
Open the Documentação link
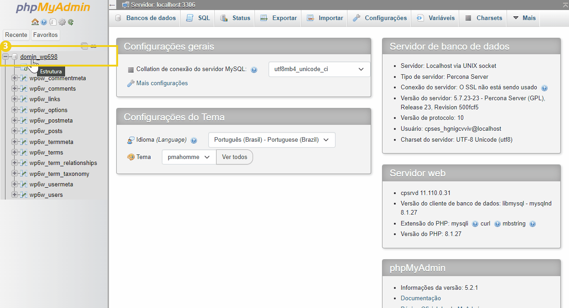click(x=421, y=298)
